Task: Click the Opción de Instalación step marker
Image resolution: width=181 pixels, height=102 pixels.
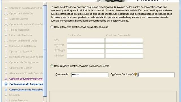Action: click(x=6, y=14)
